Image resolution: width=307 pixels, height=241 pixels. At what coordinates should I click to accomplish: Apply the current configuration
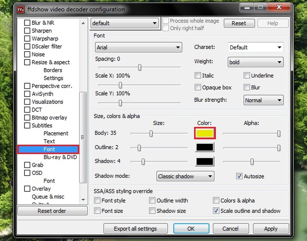271,229
